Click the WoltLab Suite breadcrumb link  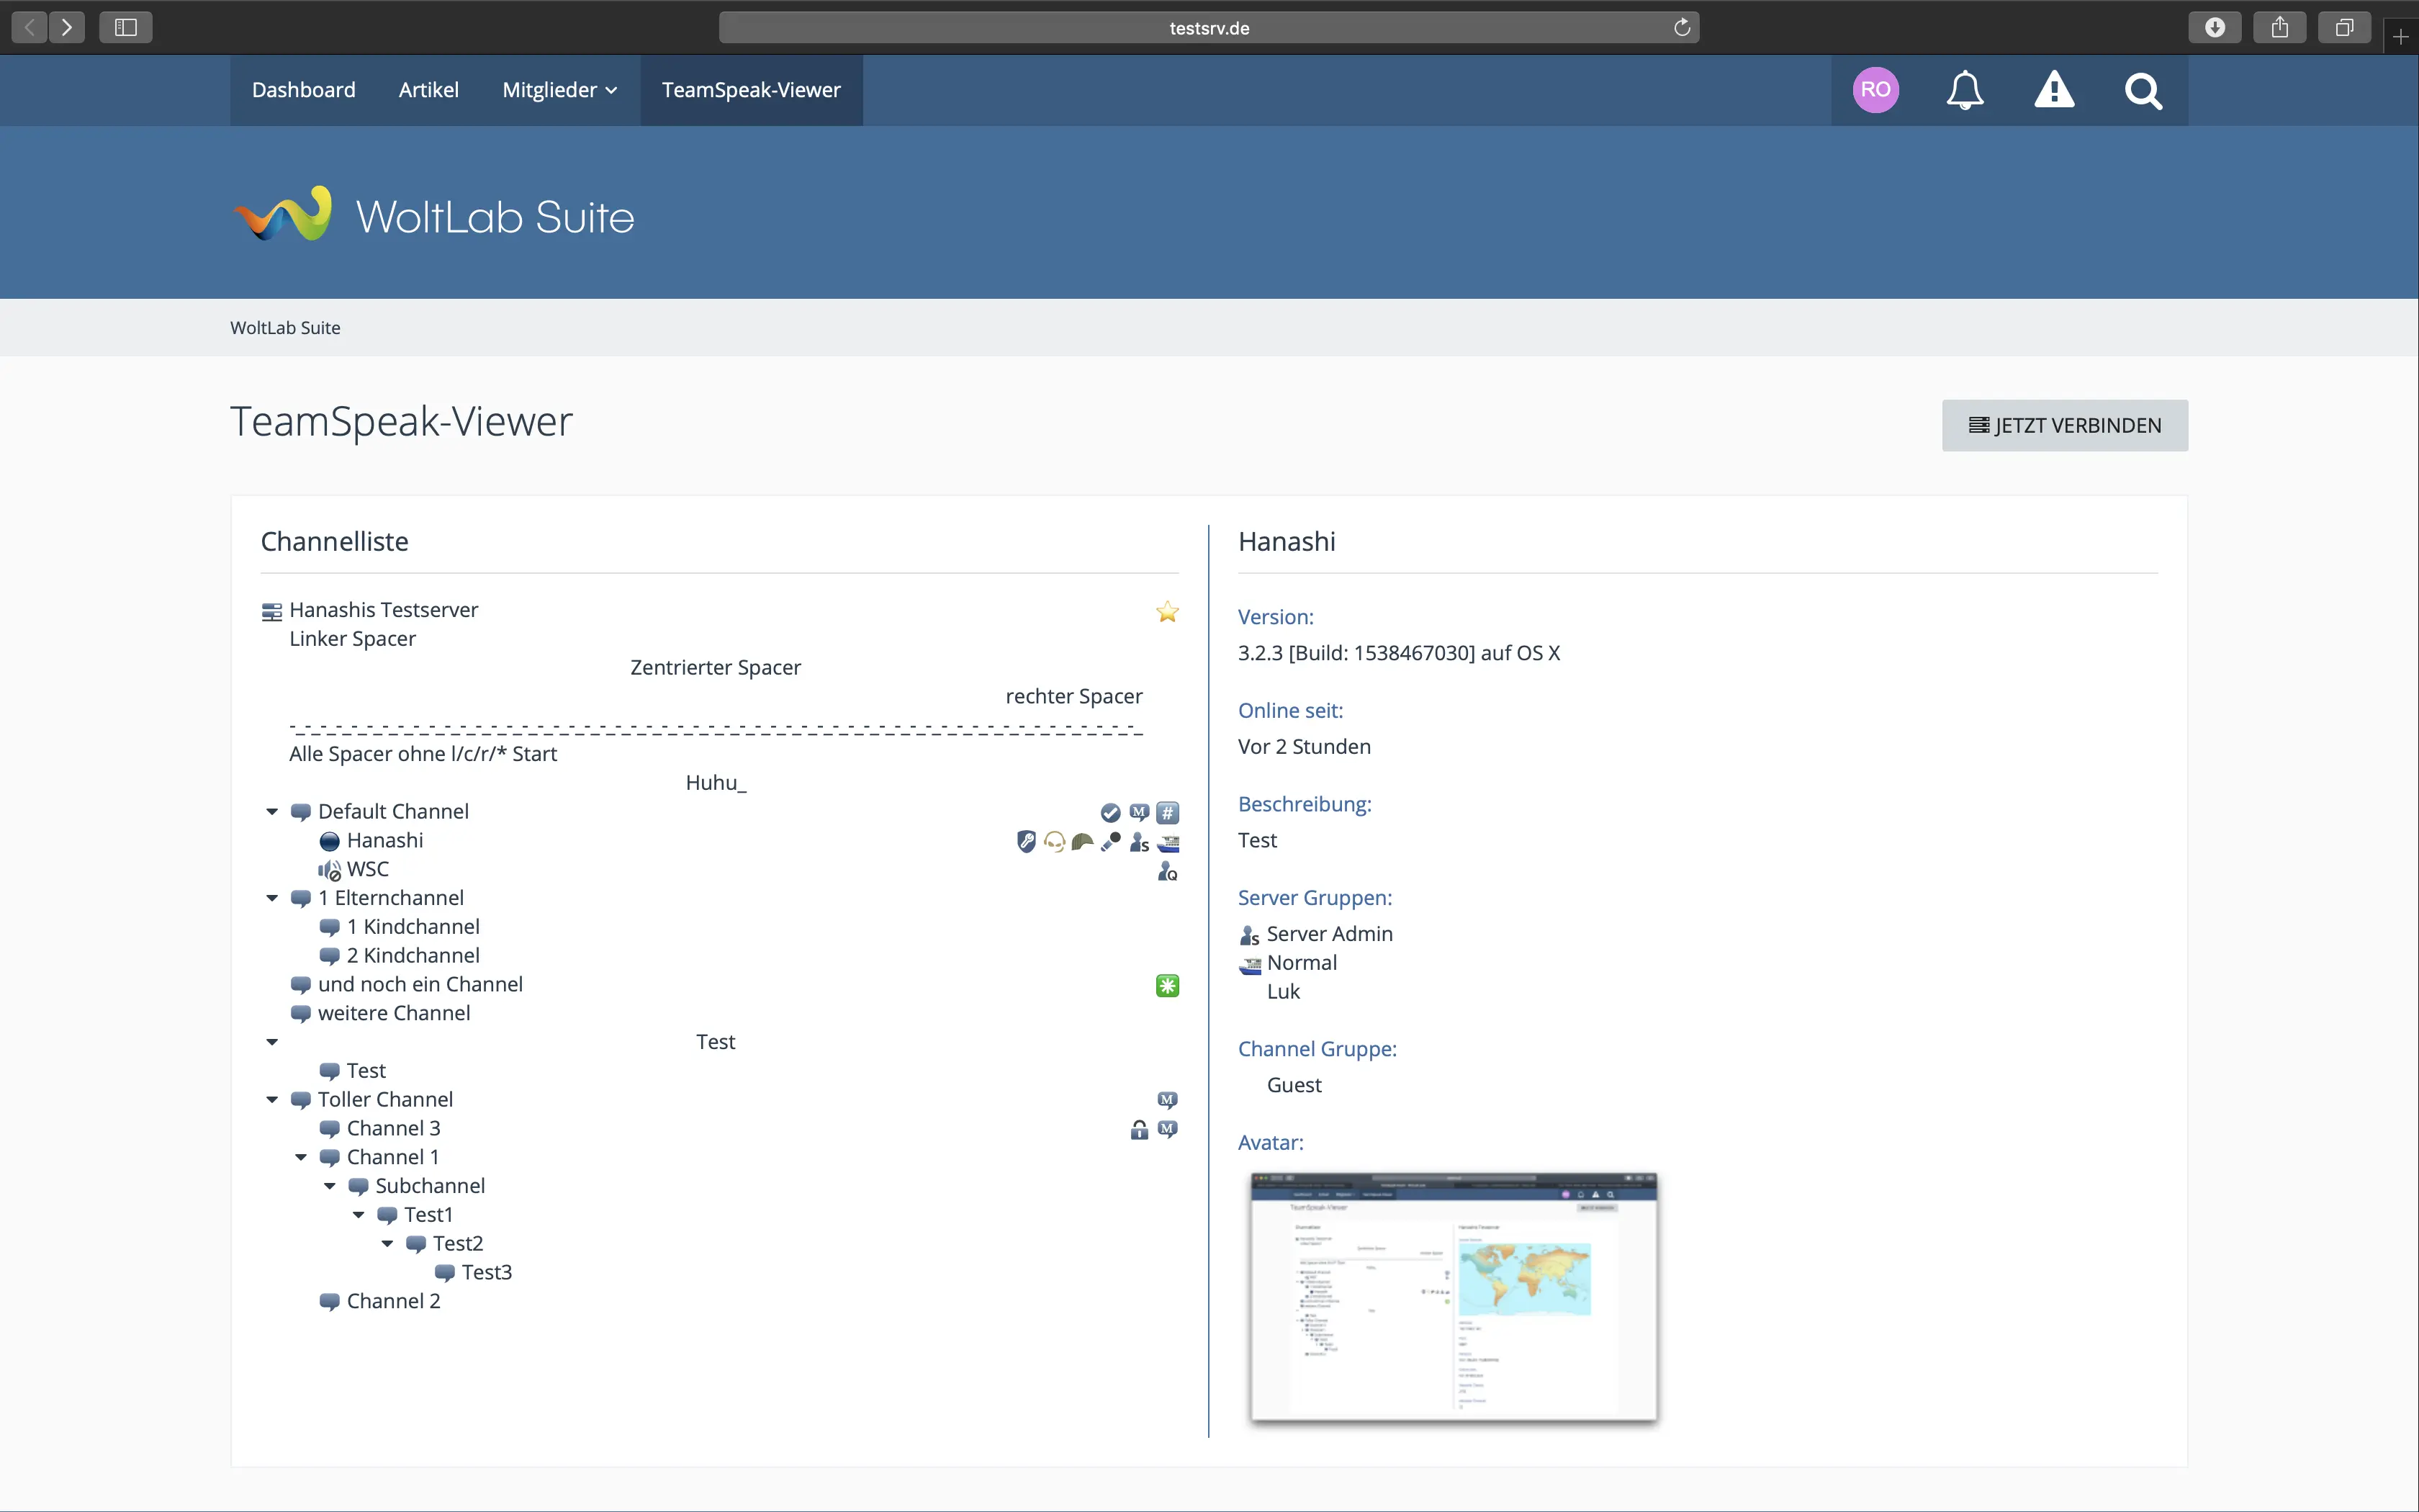click(285, 328)
